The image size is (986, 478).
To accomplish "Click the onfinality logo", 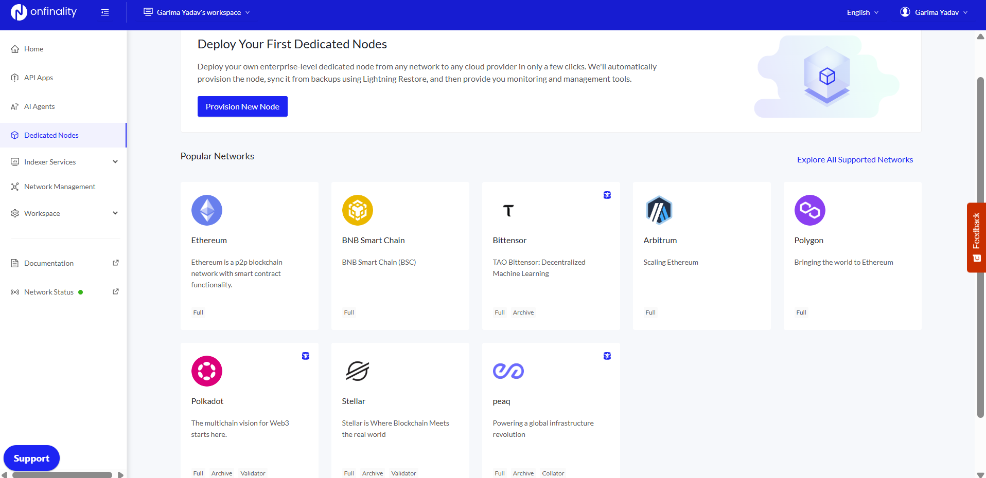I will [x=44, y=12].
